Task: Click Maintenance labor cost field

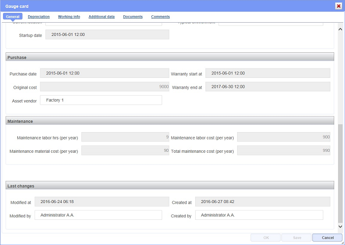Action: click(283, 137)
